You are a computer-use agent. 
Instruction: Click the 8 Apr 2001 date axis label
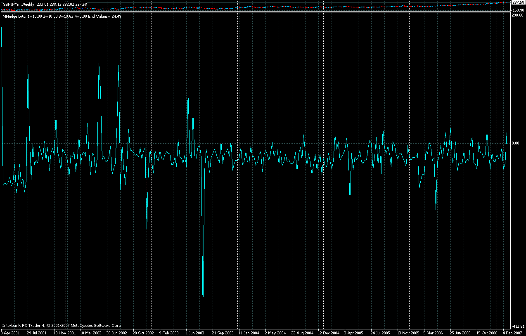click(x=11, y=332)
